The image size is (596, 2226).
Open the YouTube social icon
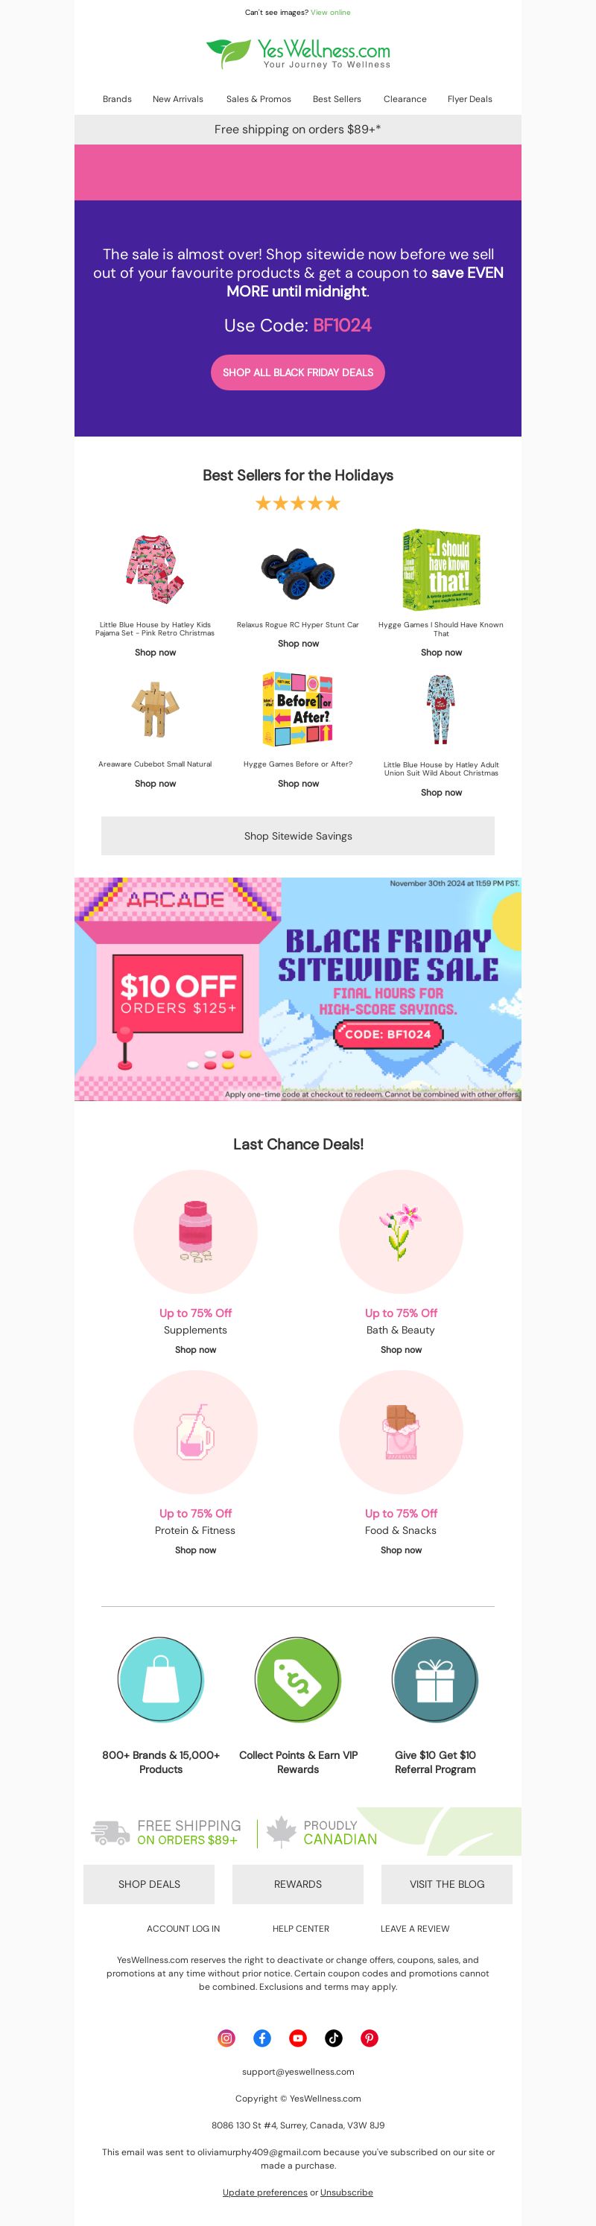click(x=298, y=2038)
